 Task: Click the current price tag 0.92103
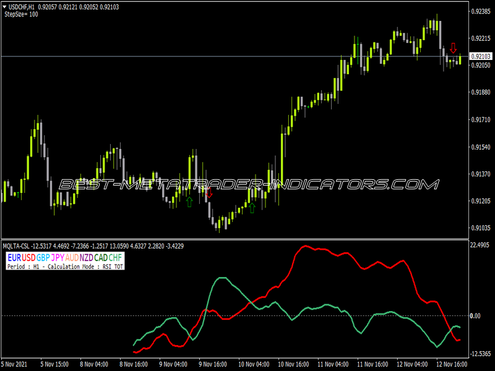click(x=481, y=56)
